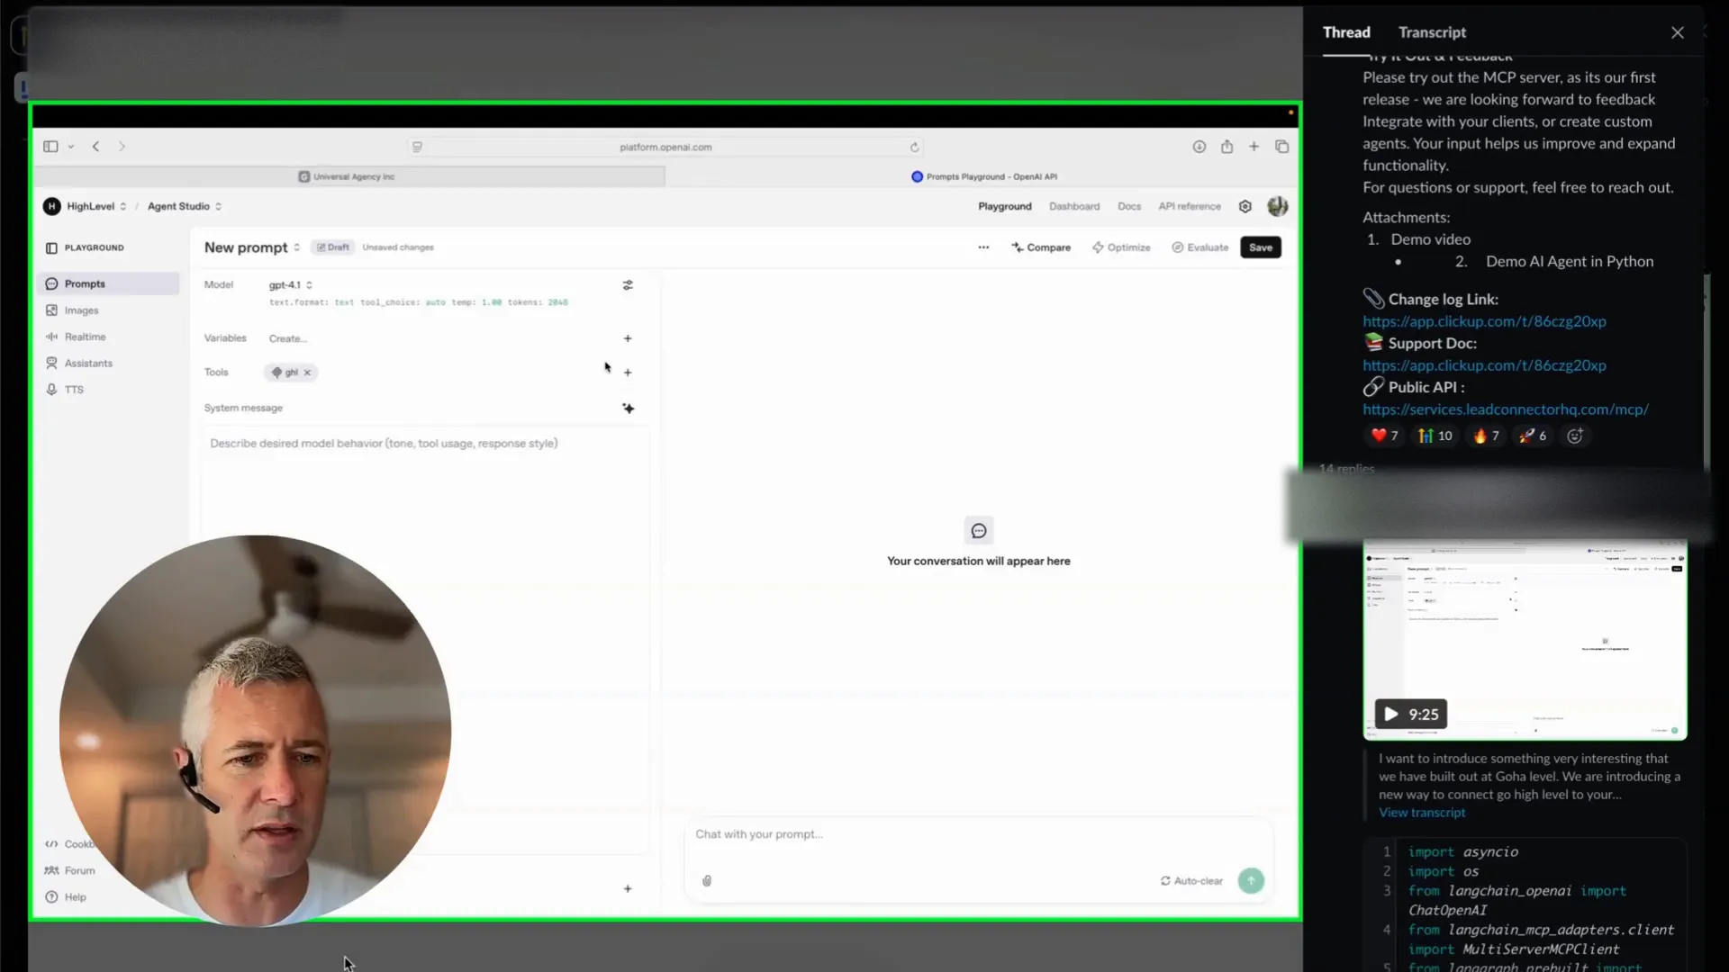Go forward with the browser forward arrow
The width and height of the screenshot is (1729, 972).
coord(122,147)
